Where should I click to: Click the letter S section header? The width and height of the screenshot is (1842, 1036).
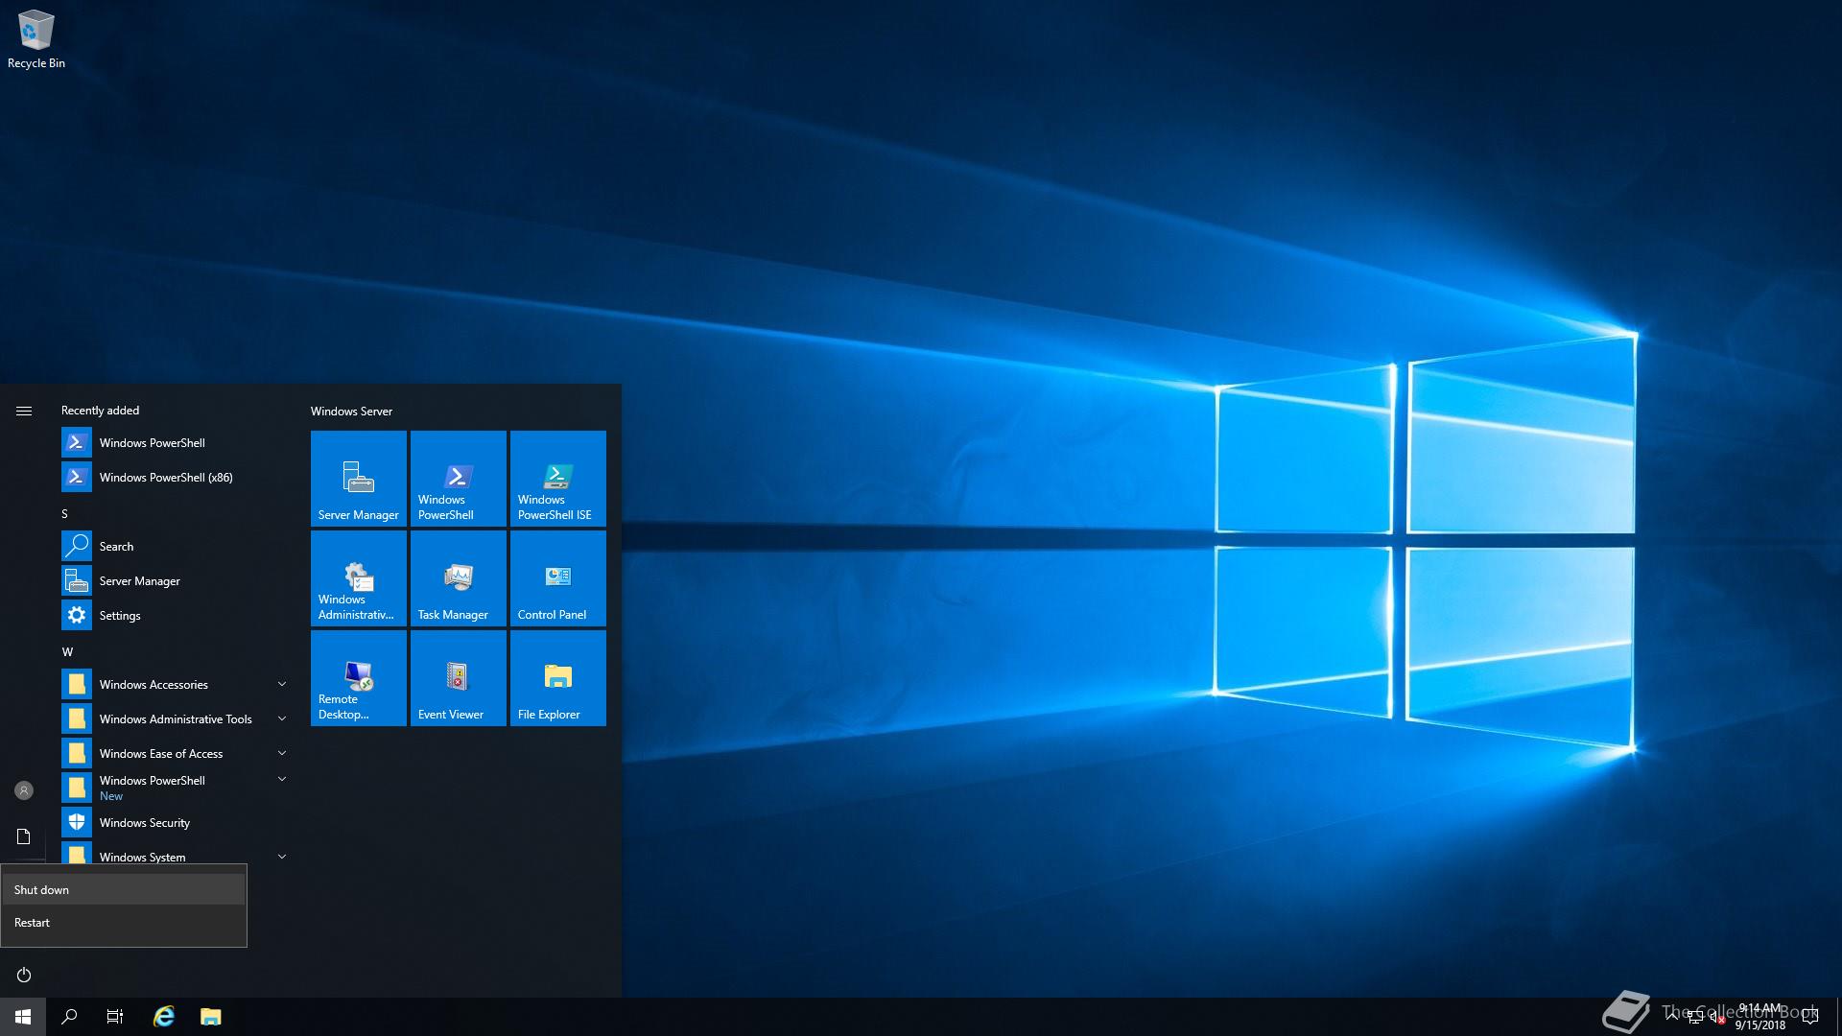65,513
